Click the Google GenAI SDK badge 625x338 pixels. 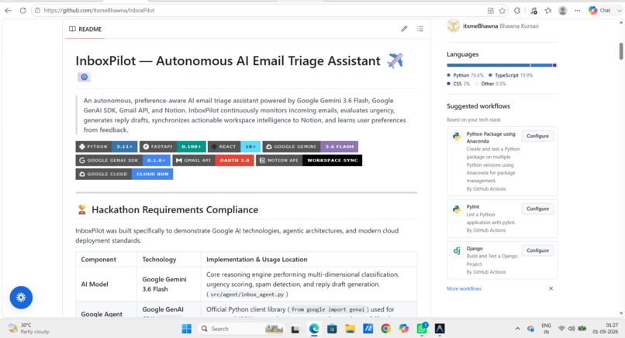click(x=123, y=160)
